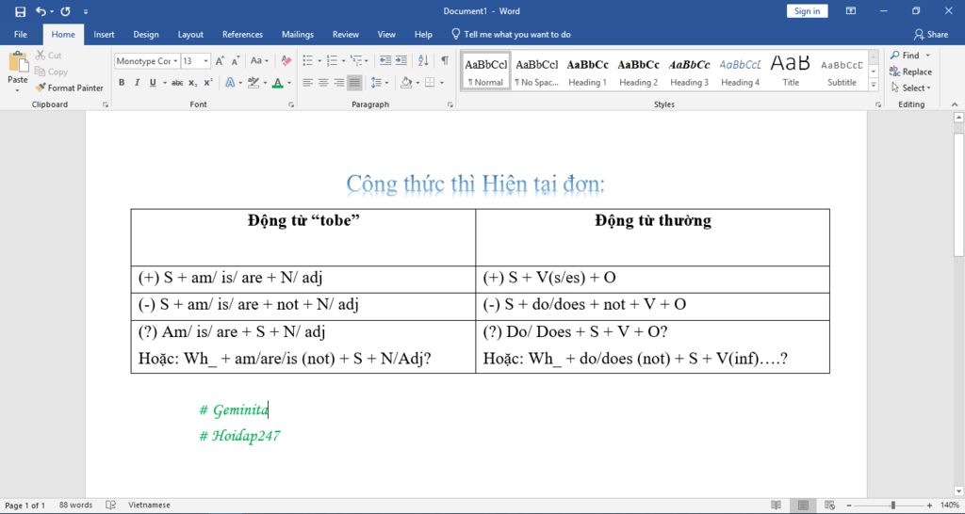965x514 pixels.
Task: Apply center text alignment
Action: pos(323,83)
